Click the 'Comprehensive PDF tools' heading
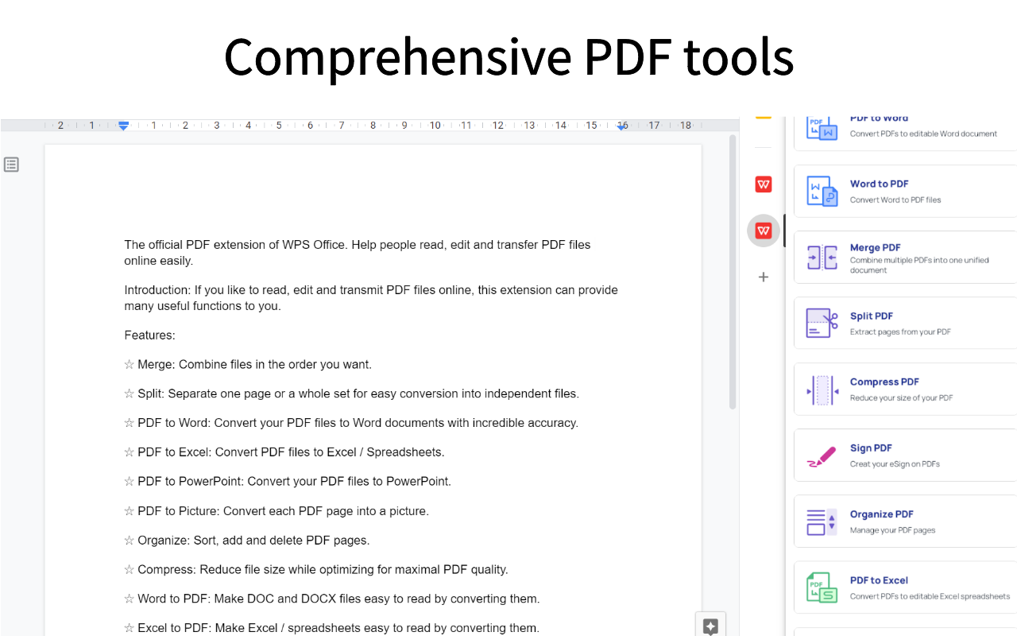Viewport: 1017px width, 636px height. 508,57
